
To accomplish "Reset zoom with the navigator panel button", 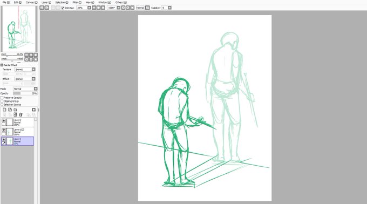I will coord(36,55).
